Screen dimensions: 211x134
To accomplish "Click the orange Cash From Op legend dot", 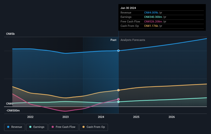I will [x=84, y=127].
